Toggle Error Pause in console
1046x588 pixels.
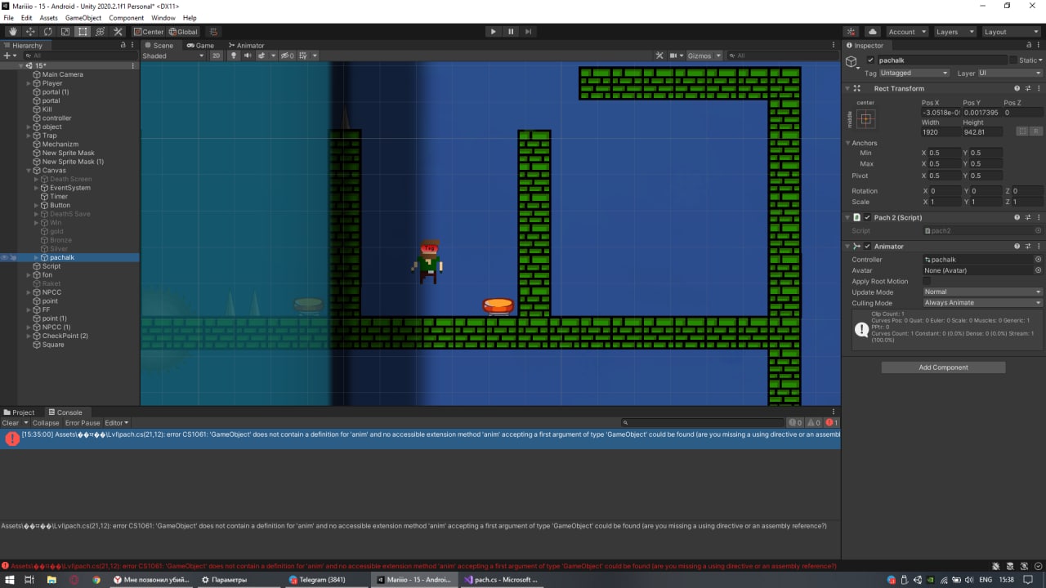pyautogui.click(x=83, y=423)
